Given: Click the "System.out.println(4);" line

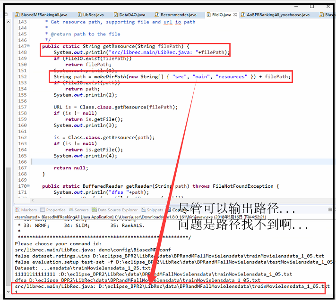Looking at the screenshot, I should pos(85,156).
